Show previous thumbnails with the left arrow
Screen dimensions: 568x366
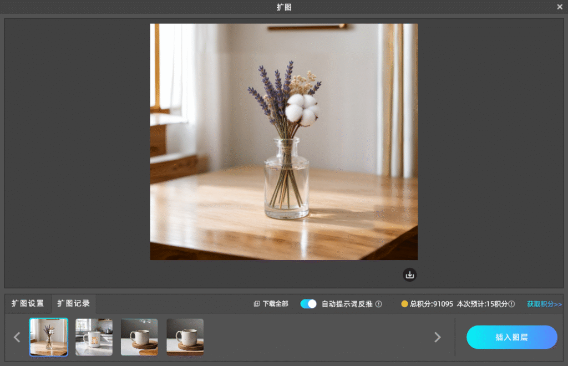click(x=17, y=337)
